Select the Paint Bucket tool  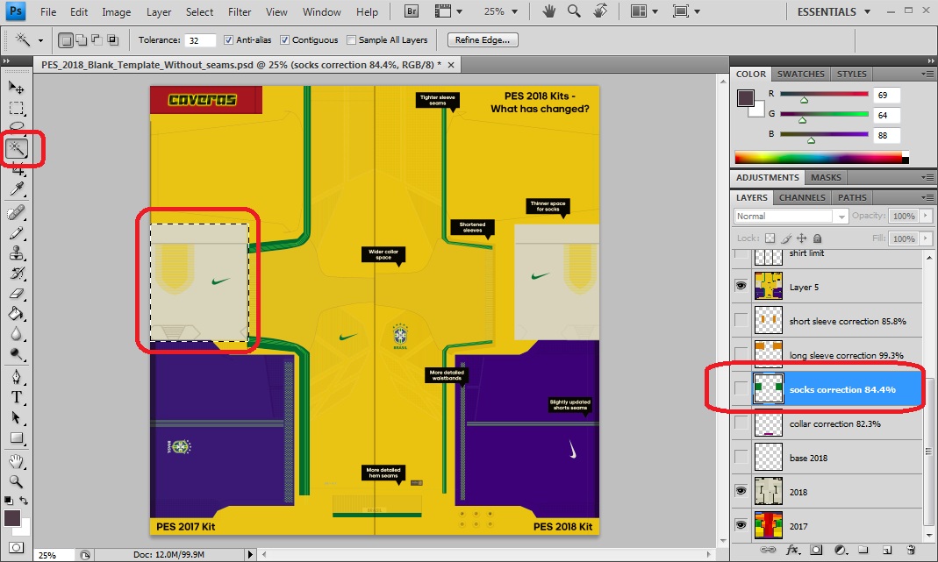coord(16,314)
